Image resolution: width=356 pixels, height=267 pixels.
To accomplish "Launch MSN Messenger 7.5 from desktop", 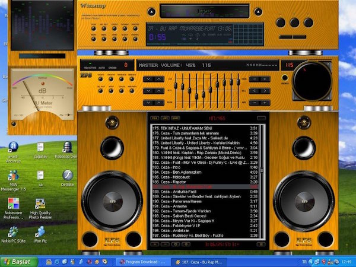I will click(14, 180).
